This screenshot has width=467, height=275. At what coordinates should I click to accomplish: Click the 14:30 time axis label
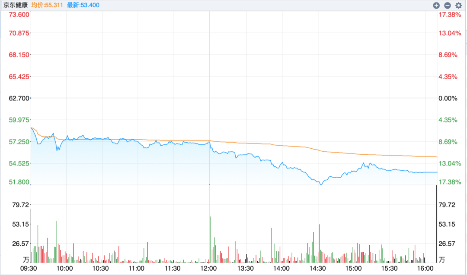pos(317,269)
